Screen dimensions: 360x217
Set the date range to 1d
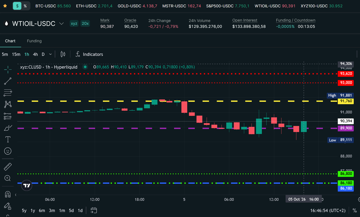[x=80, y=210]
